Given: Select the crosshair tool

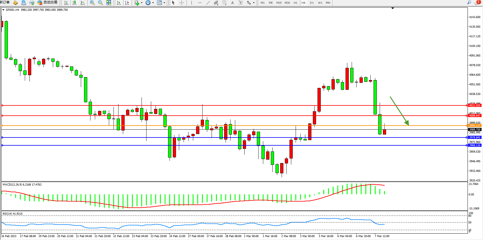Looking at the screenshot, I should pyautogui.click(x=182, y=3).
